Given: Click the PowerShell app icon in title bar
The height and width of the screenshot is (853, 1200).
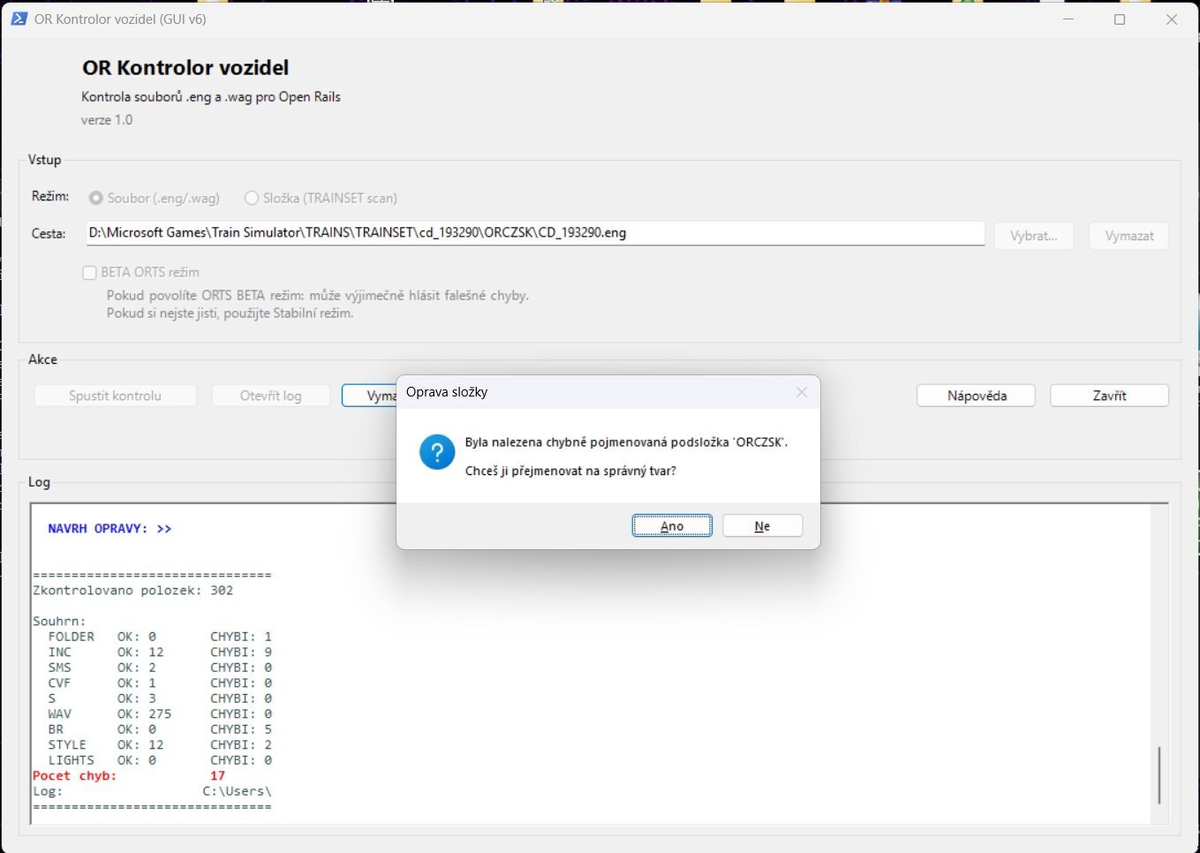Looking at the screenshot, I should [x=19, y=19].
